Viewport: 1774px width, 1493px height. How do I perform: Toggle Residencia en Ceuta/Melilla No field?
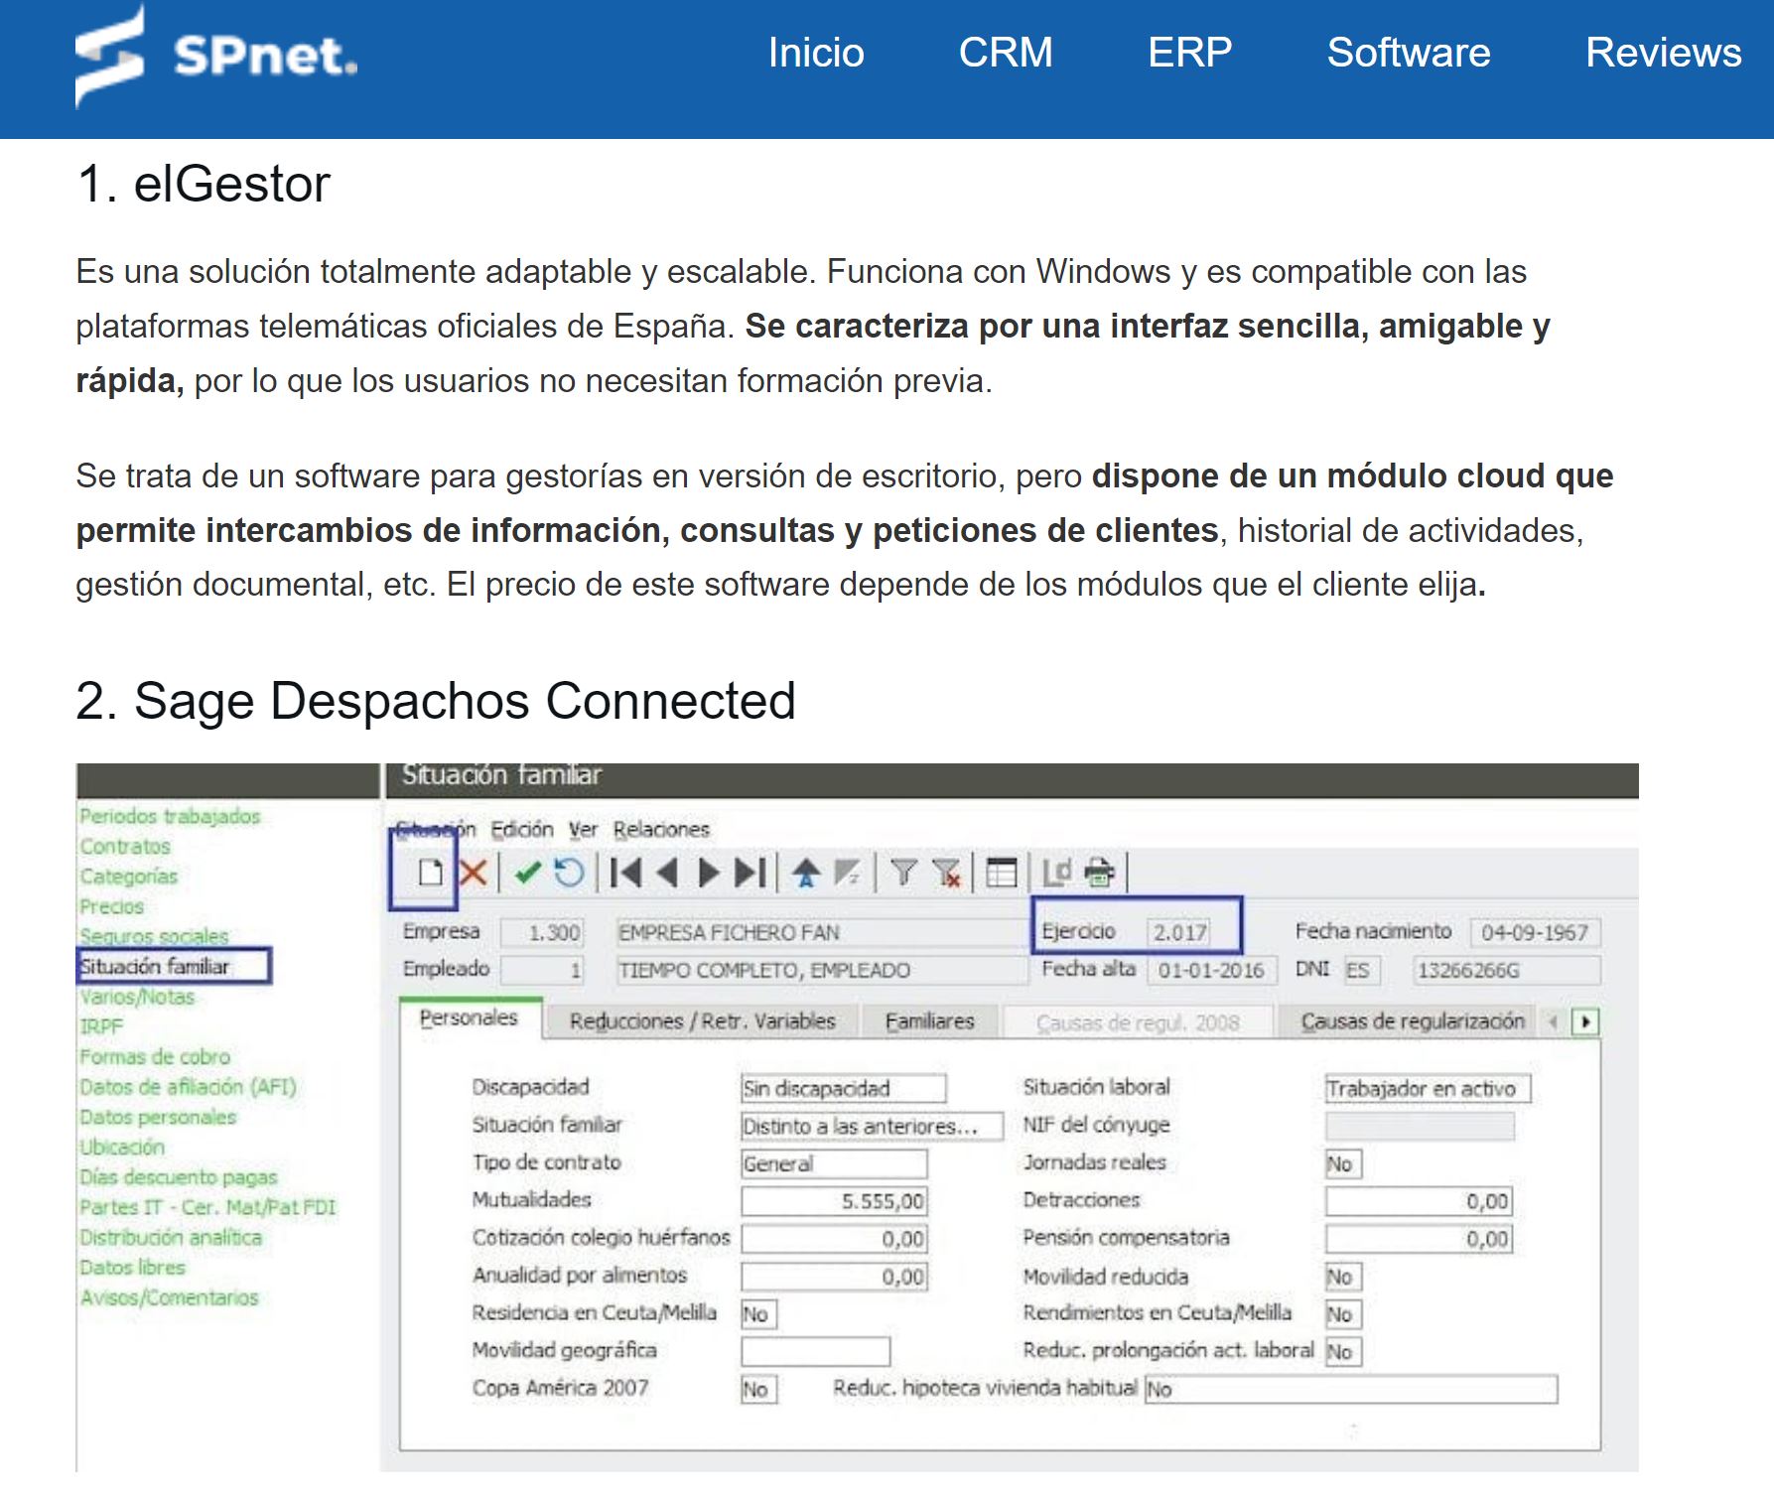(759, 1314)
